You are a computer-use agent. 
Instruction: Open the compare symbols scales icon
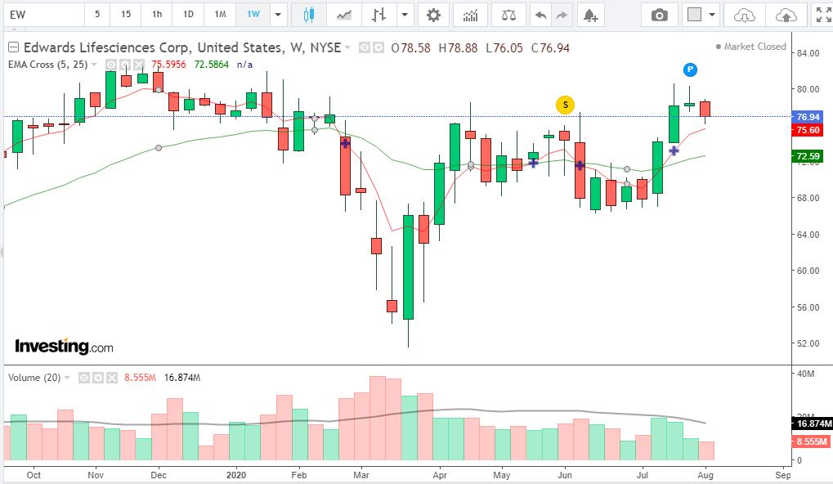coord(508,15)
